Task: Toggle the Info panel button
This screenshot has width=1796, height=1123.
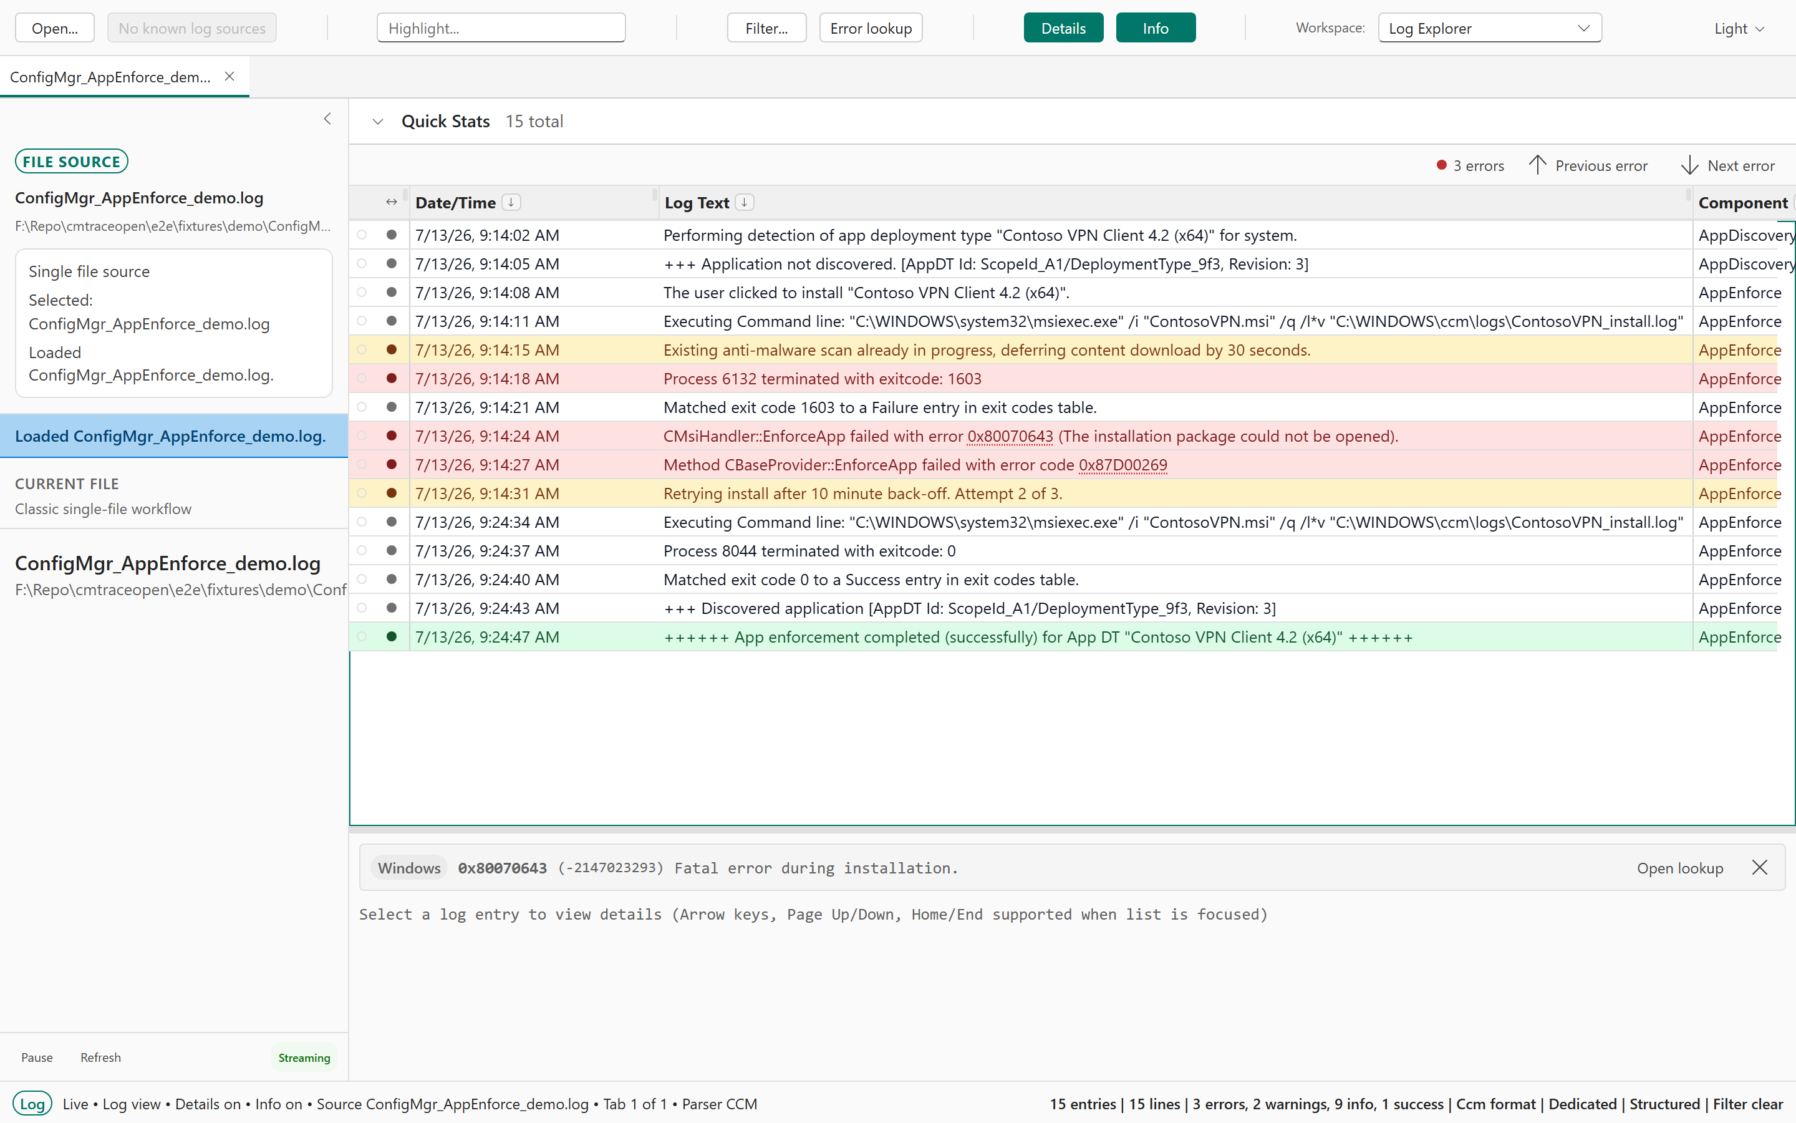Action: pos(1156,28)
